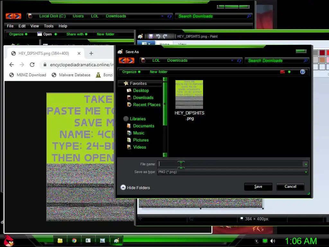Collapse folders with the Hide Folders button
Image resolution: width=329 pixels, height=247 pixels.
click(x=135, y=188)
